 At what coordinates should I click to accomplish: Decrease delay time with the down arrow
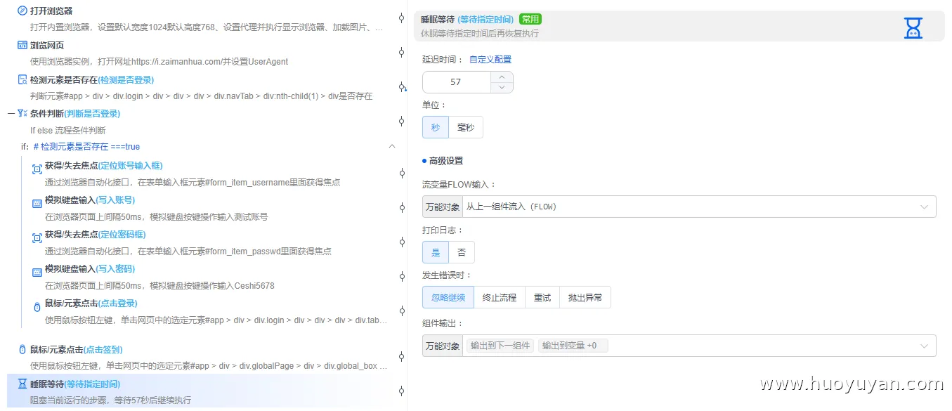point(502,87)
